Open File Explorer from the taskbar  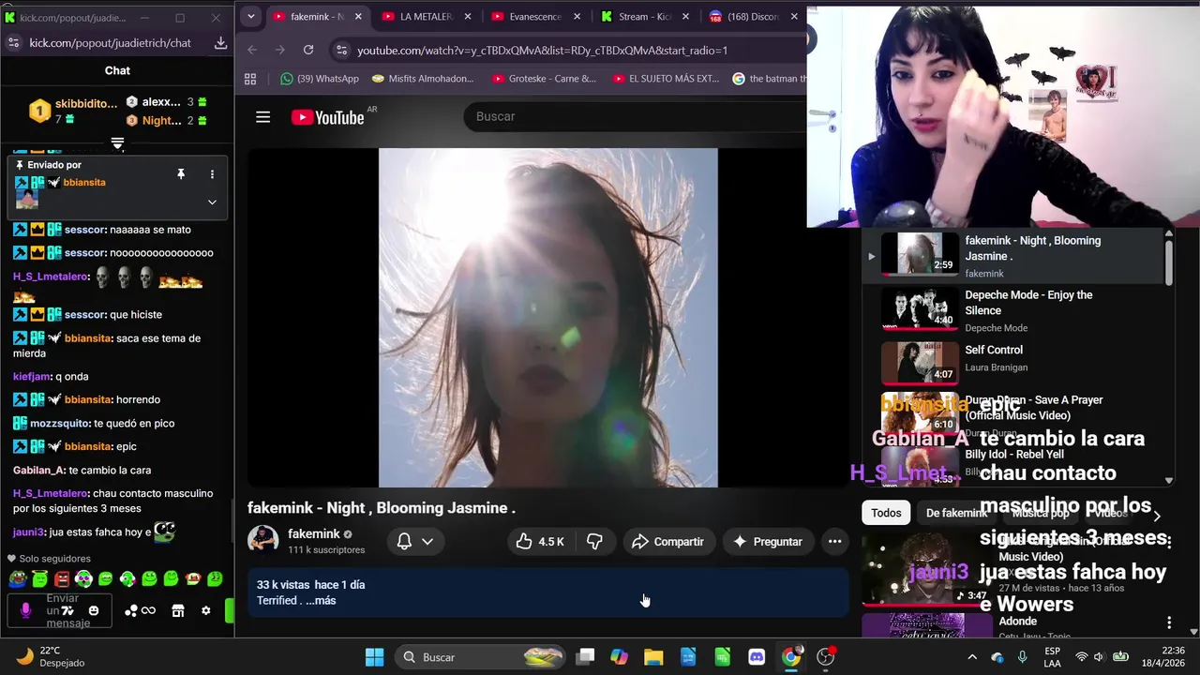653,657
